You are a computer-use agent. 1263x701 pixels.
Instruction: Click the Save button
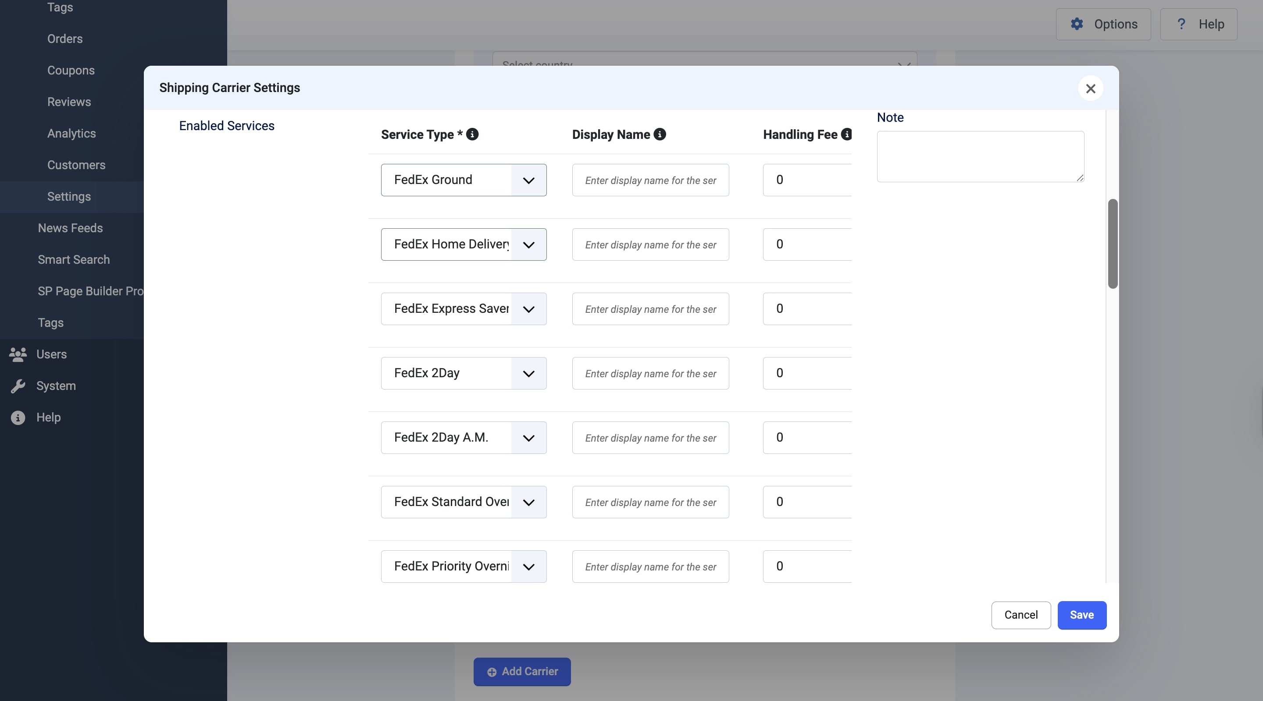point(1081,615)
